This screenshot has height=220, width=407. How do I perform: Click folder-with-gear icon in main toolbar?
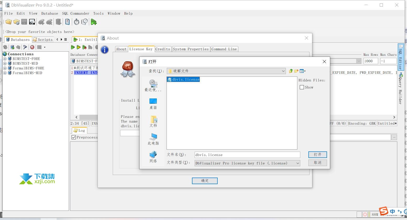(x=16, y=22)
